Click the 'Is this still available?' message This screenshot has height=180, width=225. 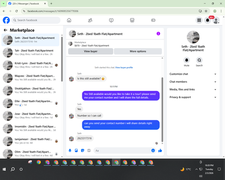[x=91, y=79]
